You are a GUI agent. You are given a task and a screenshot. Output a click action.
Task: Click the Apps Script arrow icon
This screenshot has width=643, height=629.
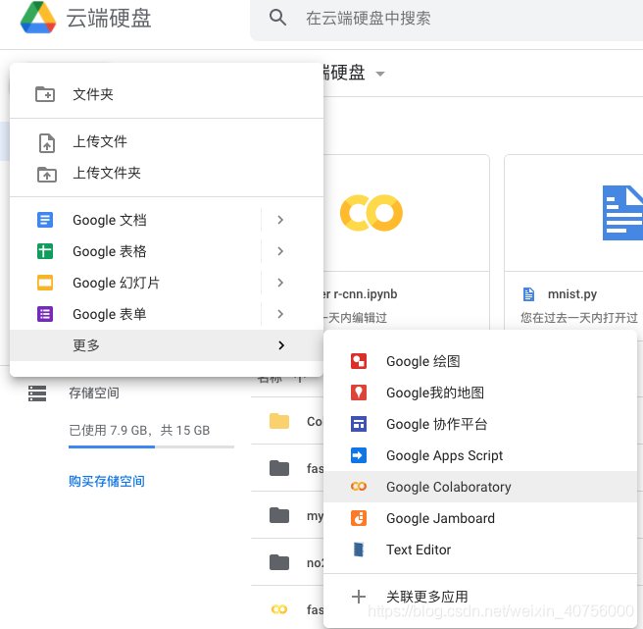pos(359,455)
